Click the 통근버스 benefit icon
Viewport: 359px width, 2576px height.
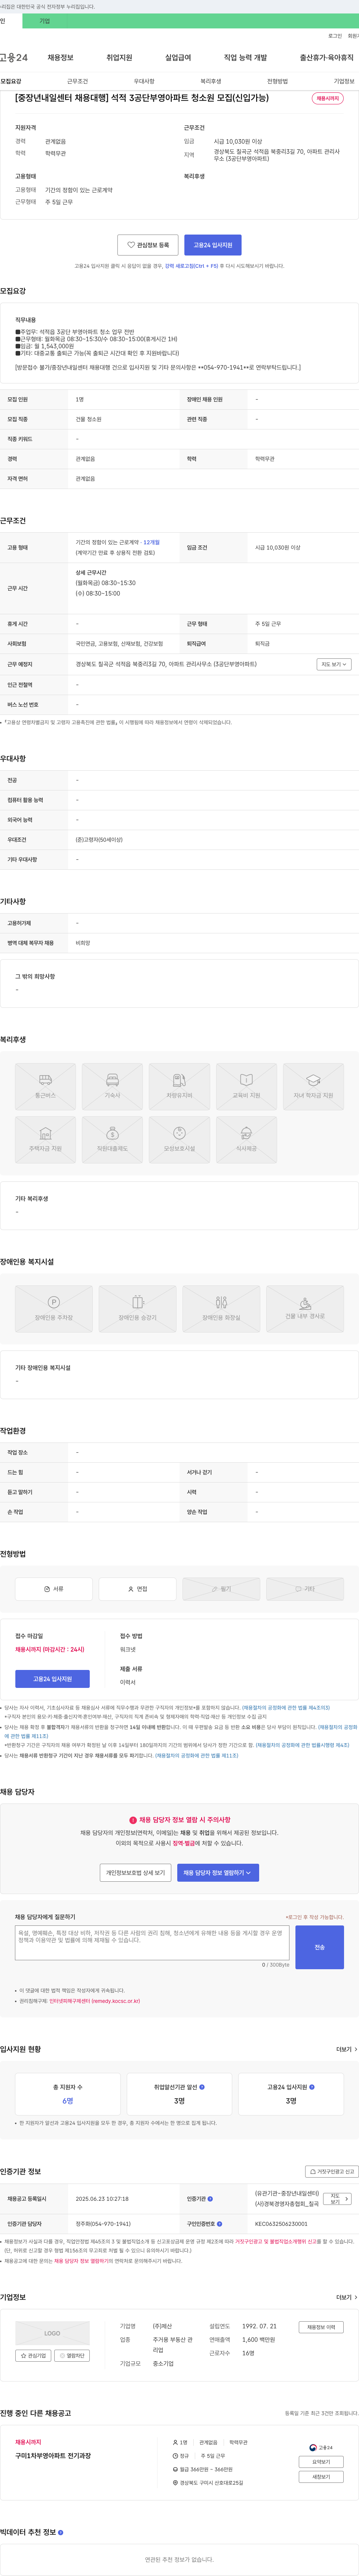45,1087
